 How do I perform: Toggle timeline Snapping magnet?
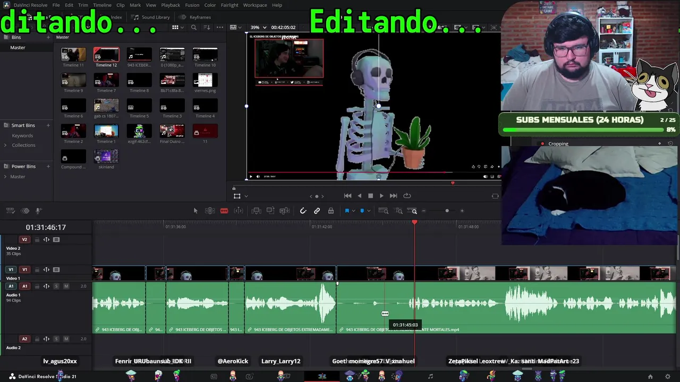point(303,211)
